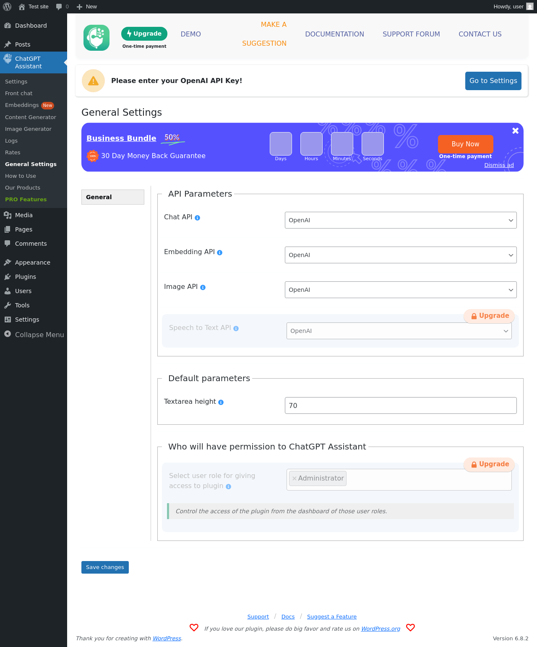Click Upgrade badge in permission section
This screenshot has width=537, height=647.
pos(490,465)
